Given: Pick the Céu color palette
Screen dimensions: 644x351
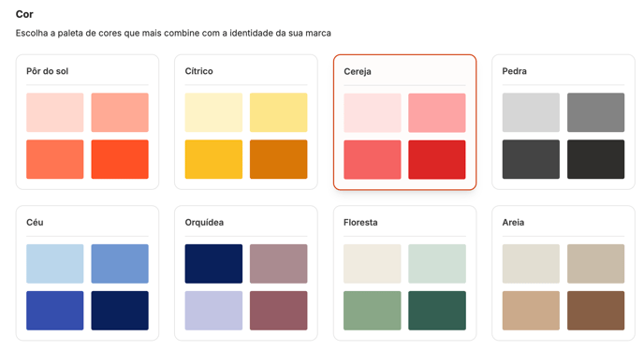Looking at the screenshot, I should [x=87, y=273].
